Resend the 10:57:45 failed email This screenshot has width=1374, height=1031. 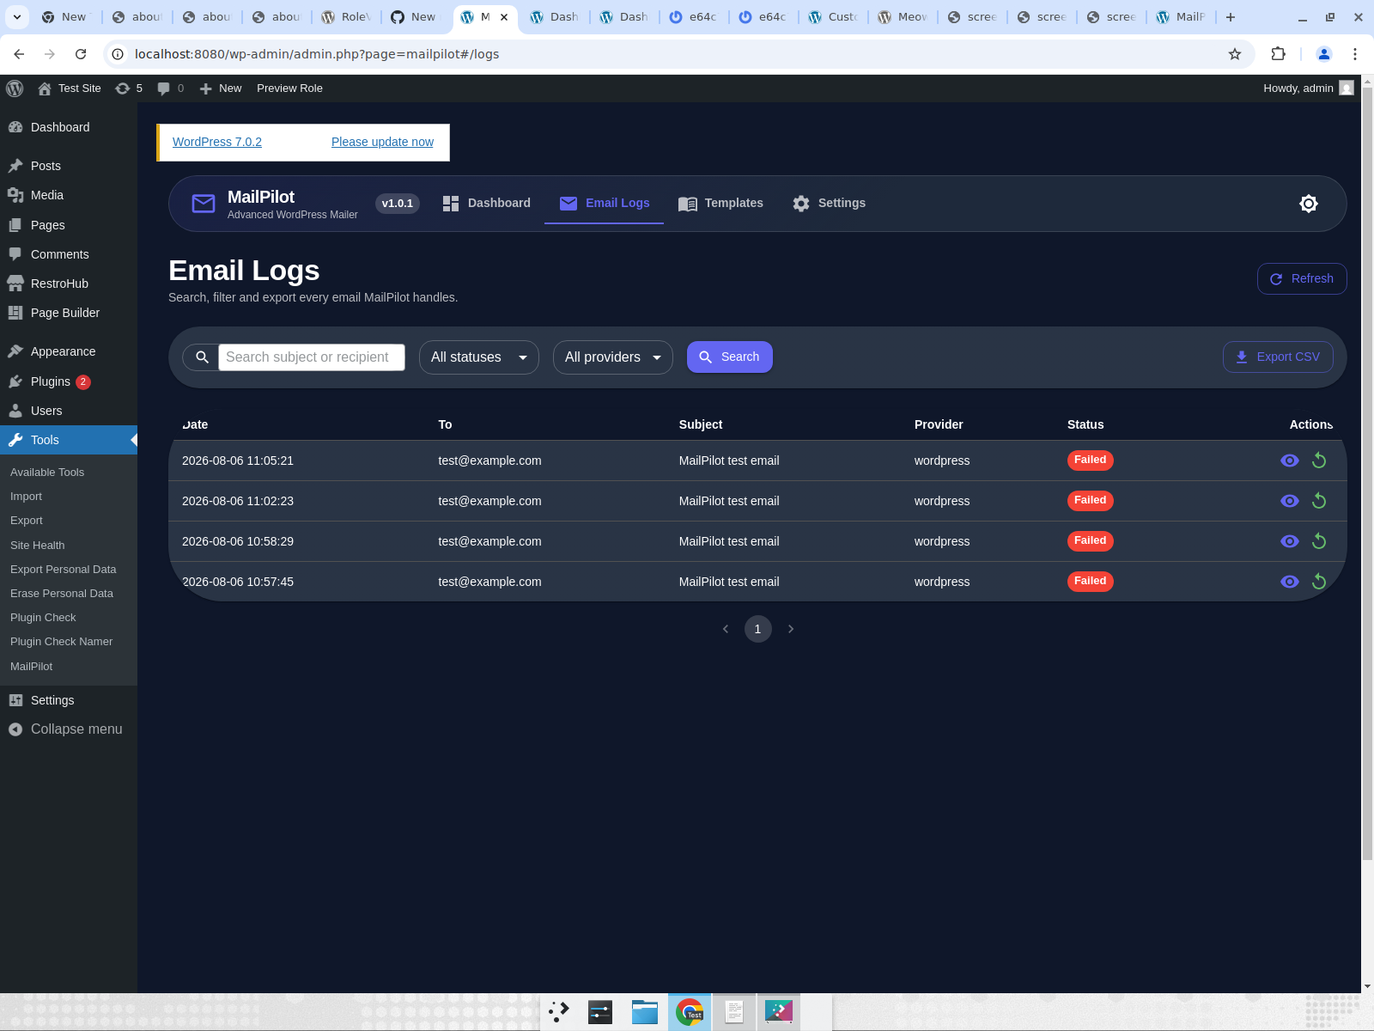[x=1319, y=582]
